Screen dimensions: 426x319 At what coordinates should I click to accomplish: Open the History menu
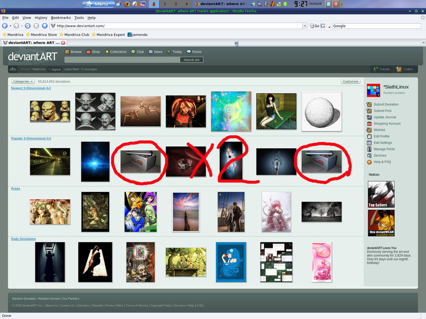[x=41, y=17]
